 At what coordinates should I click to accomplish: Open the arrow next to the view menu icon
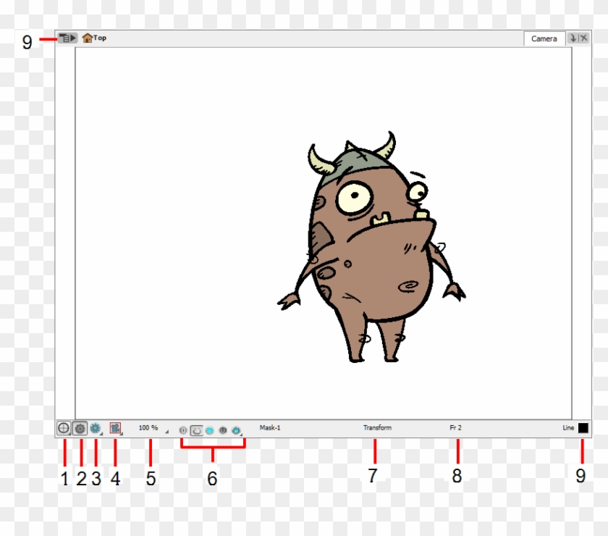[x=72, y=38]
